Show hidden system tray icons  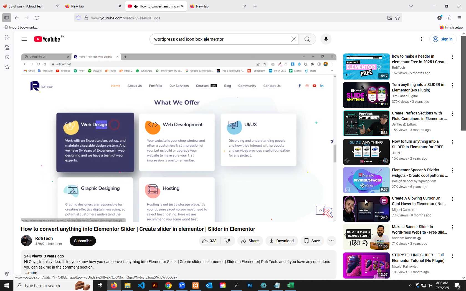click(410, 285)
